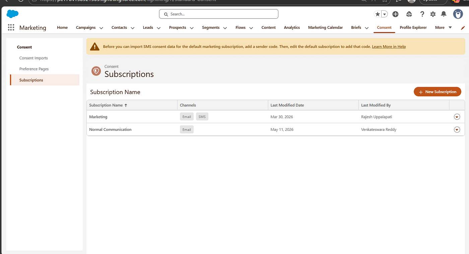Viewport: 469px width, 254px height.
Task: Click the SMS channel badge
Action: tap(202, 117)
